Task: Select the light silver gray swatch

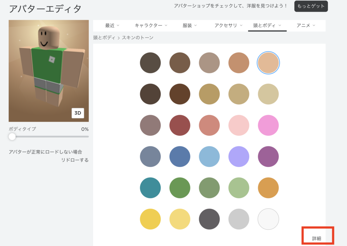Action: pyautogui.click(x=239, y=219)
